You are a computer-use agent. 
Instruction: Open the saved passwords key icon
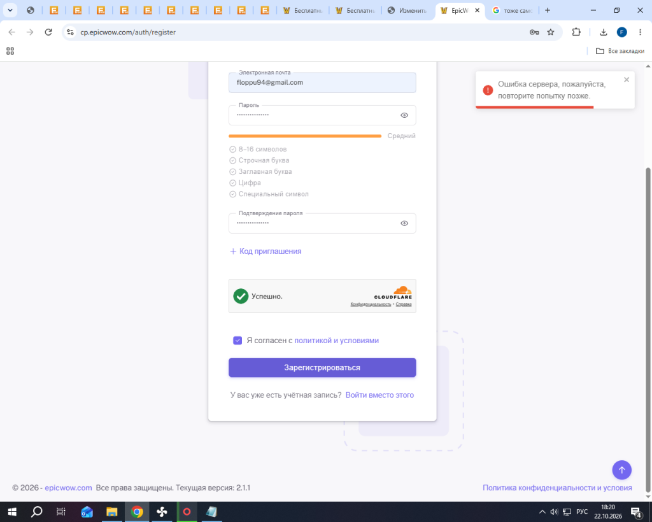534,32
